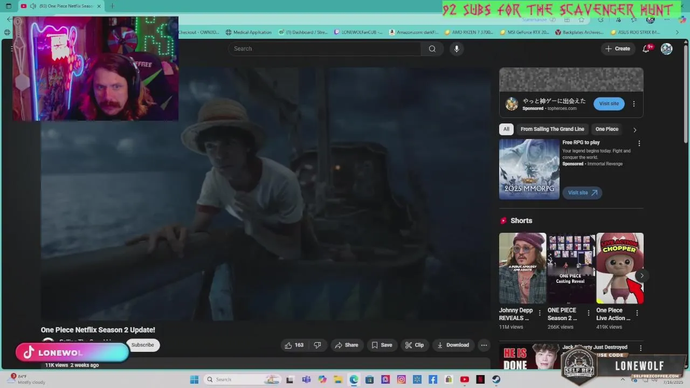The width and height of the screenshot is (690, 388).
Task: Open the Medical Application bookmark
Action: coord(249,32)
